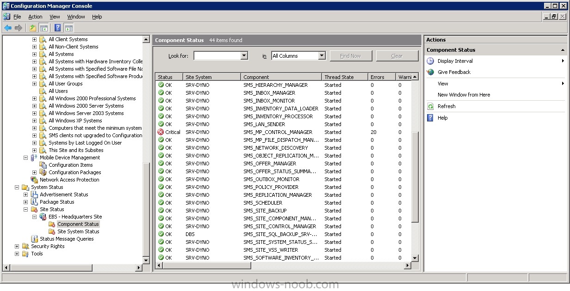Expand the All Client Systems node

(35, 39)
